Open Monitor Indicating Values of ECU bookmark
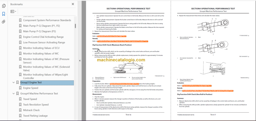Image resolution: width=256 pixels, height=121 pixels. point(41,48)
